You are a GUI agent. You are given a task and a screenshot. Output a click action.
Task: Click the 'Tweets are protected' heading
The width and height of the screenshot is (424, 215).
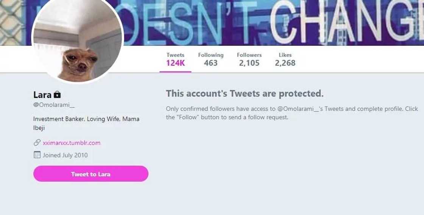point(245,93)
